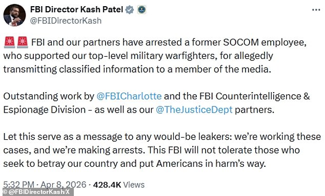The width and height of the screenshot is (325, 196).
Task: Click the second red siren emoji
Action: [x=23, y=42]
